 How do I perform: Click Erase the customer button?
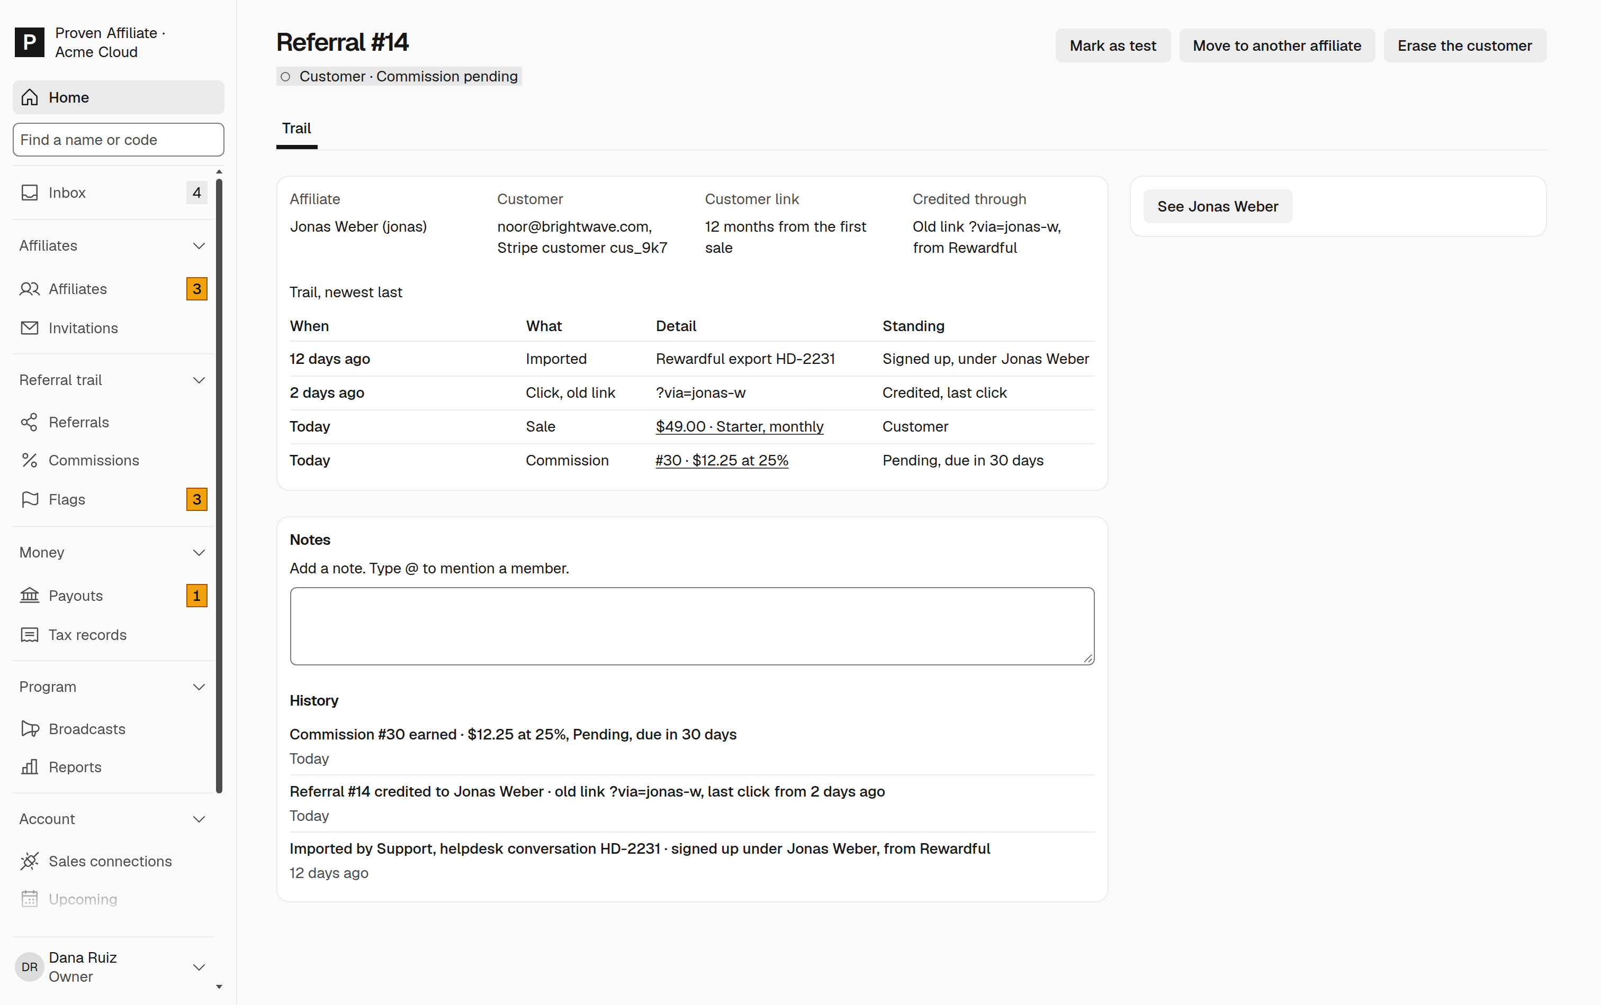(x=1465, y=46)
